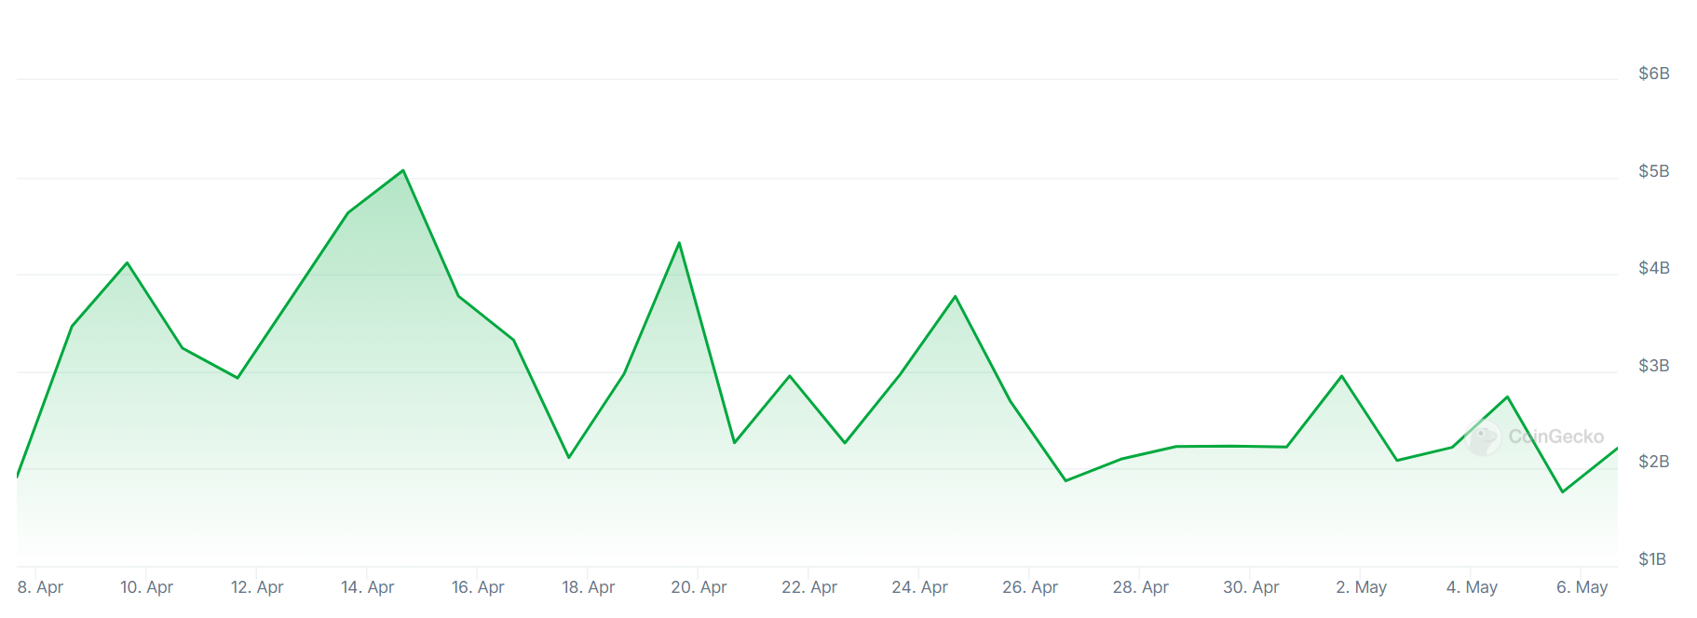Click the $5B y-axis label

click(x=1653, y=171)
